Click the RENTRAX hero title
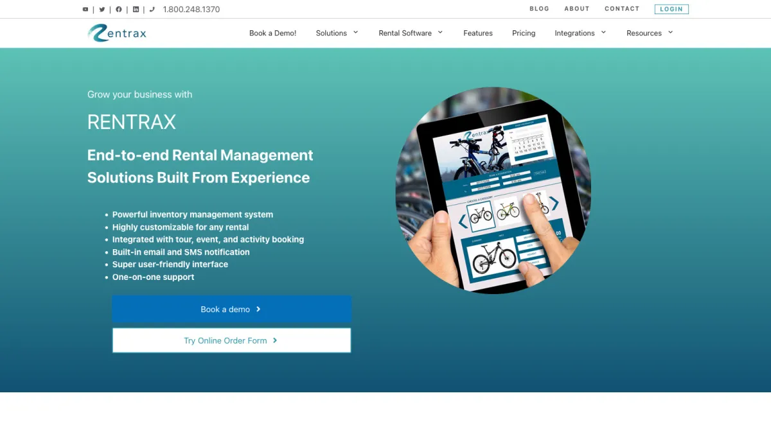This screenshot has width=771, height=427. point(132,122)
